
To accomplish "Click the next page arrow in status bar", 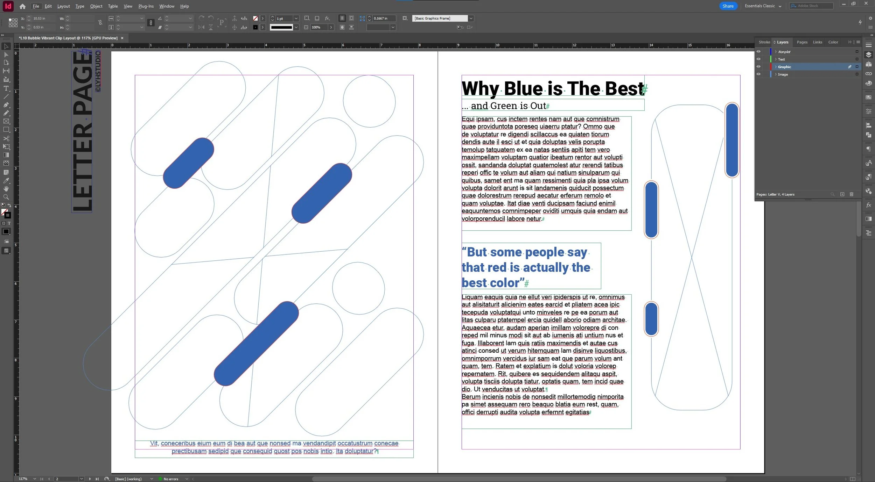I will coord(90,479).
